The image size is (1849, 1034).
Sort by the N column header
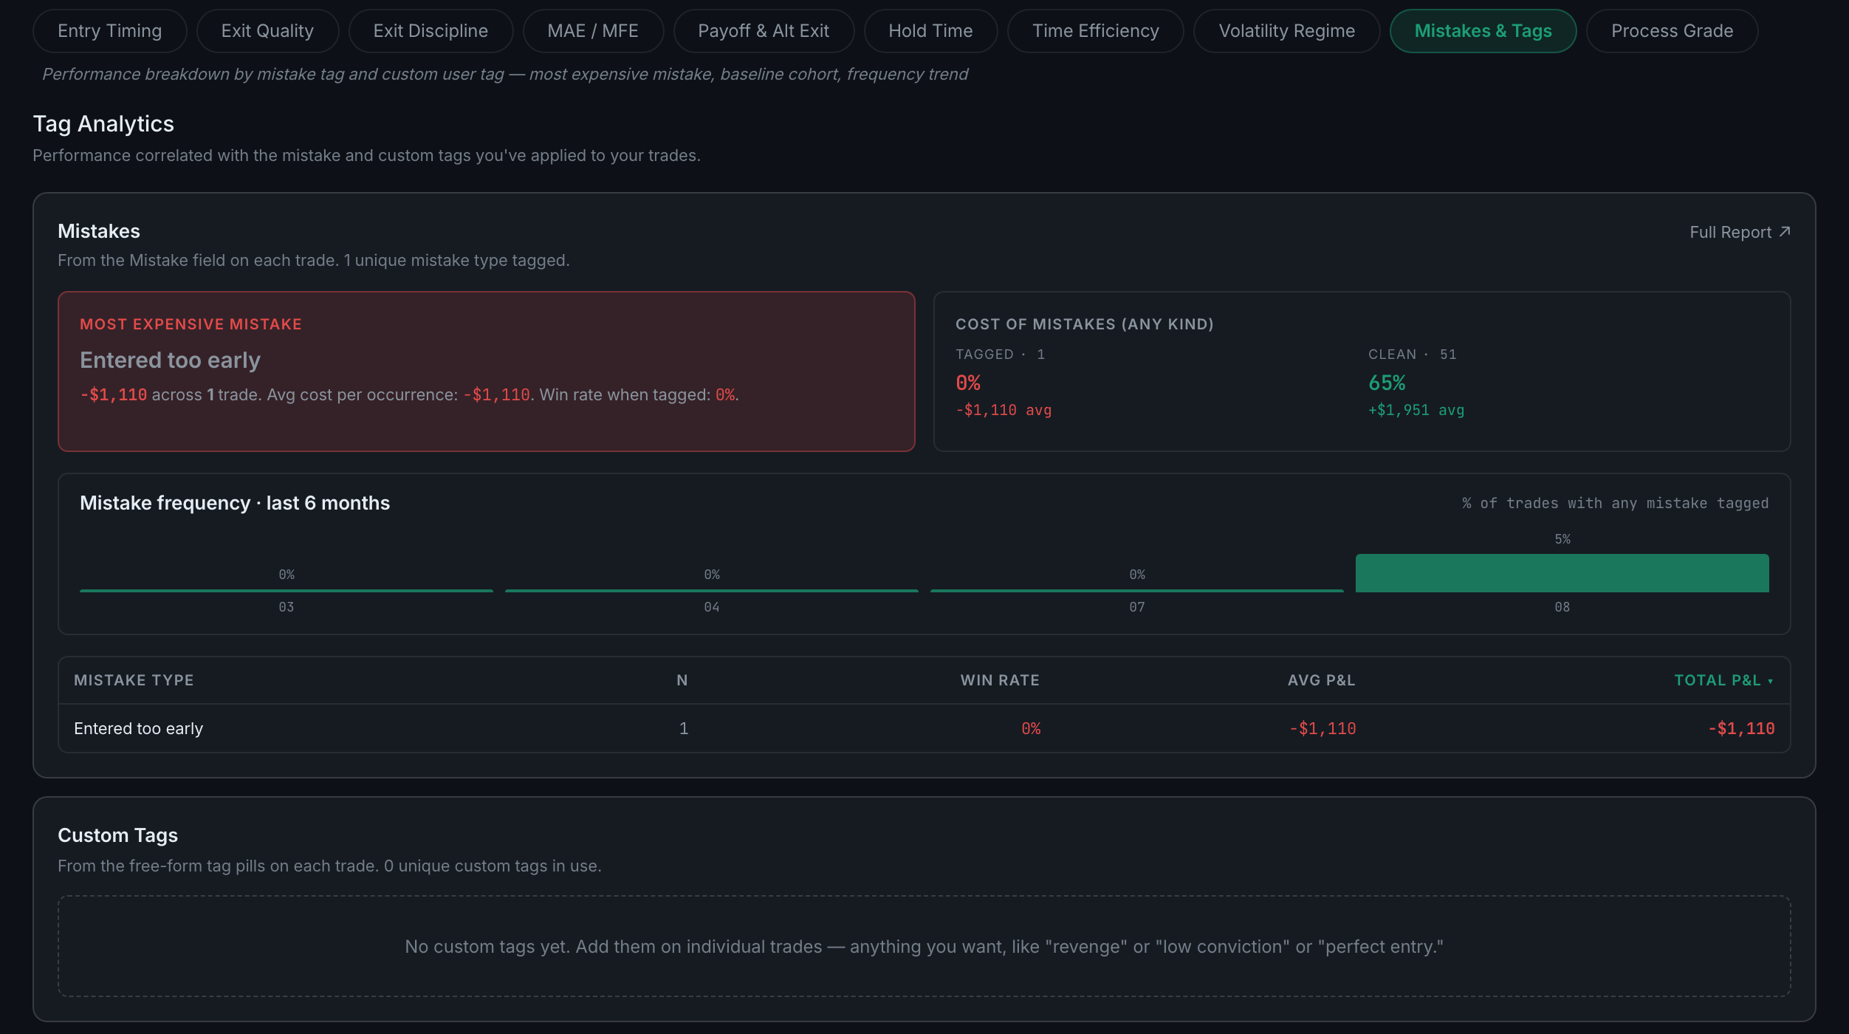pos(682,680)
